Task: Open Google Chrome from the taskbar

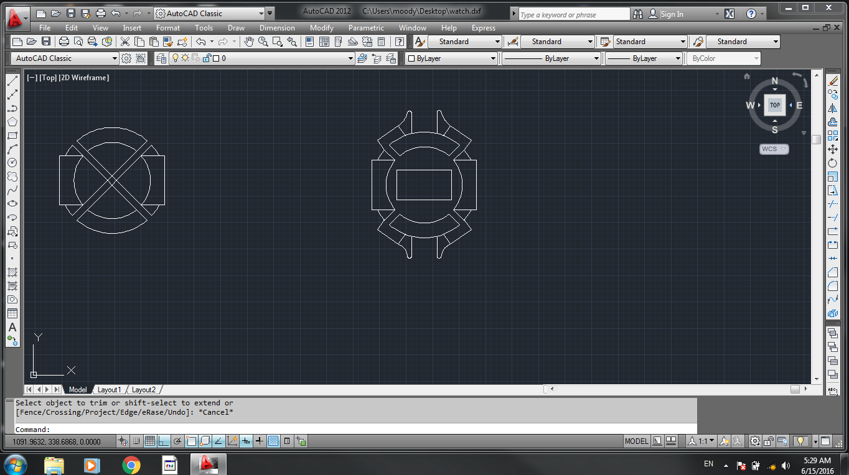Action: coord(131,464)
